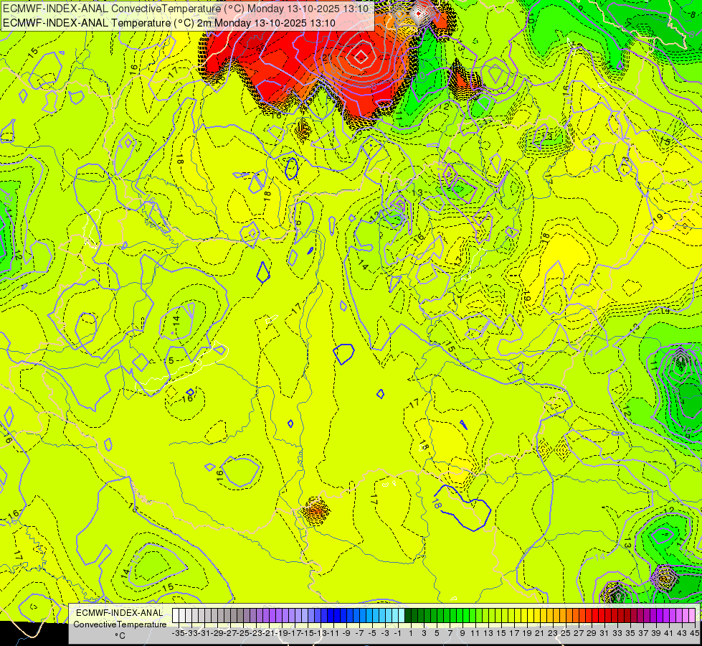Select the 25 value on the legend scale

(x=566, y=633)
